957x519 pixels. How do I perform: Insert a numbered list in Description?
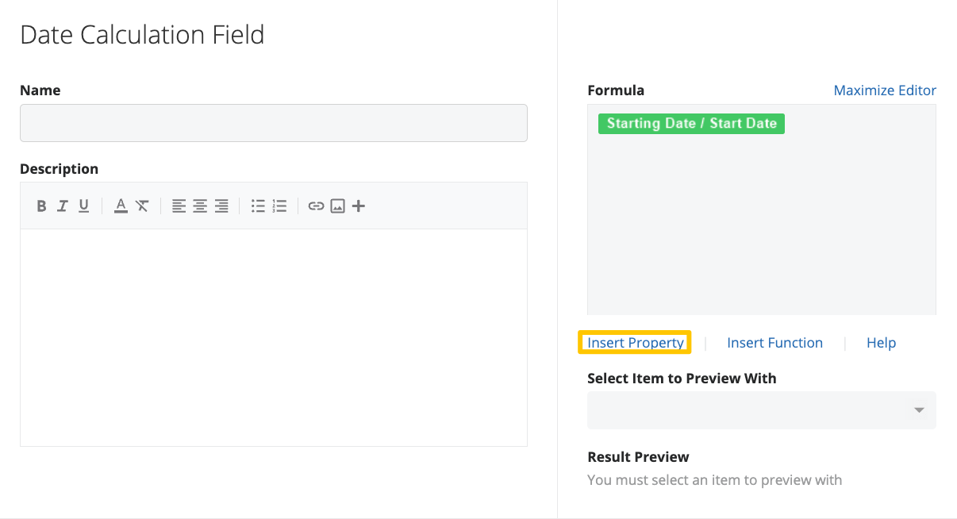(279, 206)
